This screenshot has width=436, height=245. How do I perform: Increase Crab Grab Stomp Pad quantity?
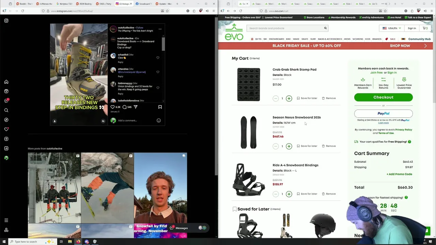(x=289, y=98)
